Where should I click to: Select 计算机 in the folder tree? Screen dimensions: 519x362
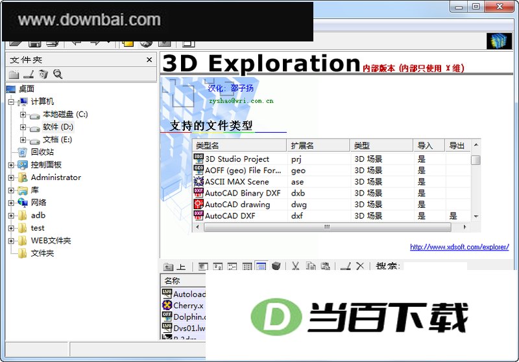(x=42, y=102)
